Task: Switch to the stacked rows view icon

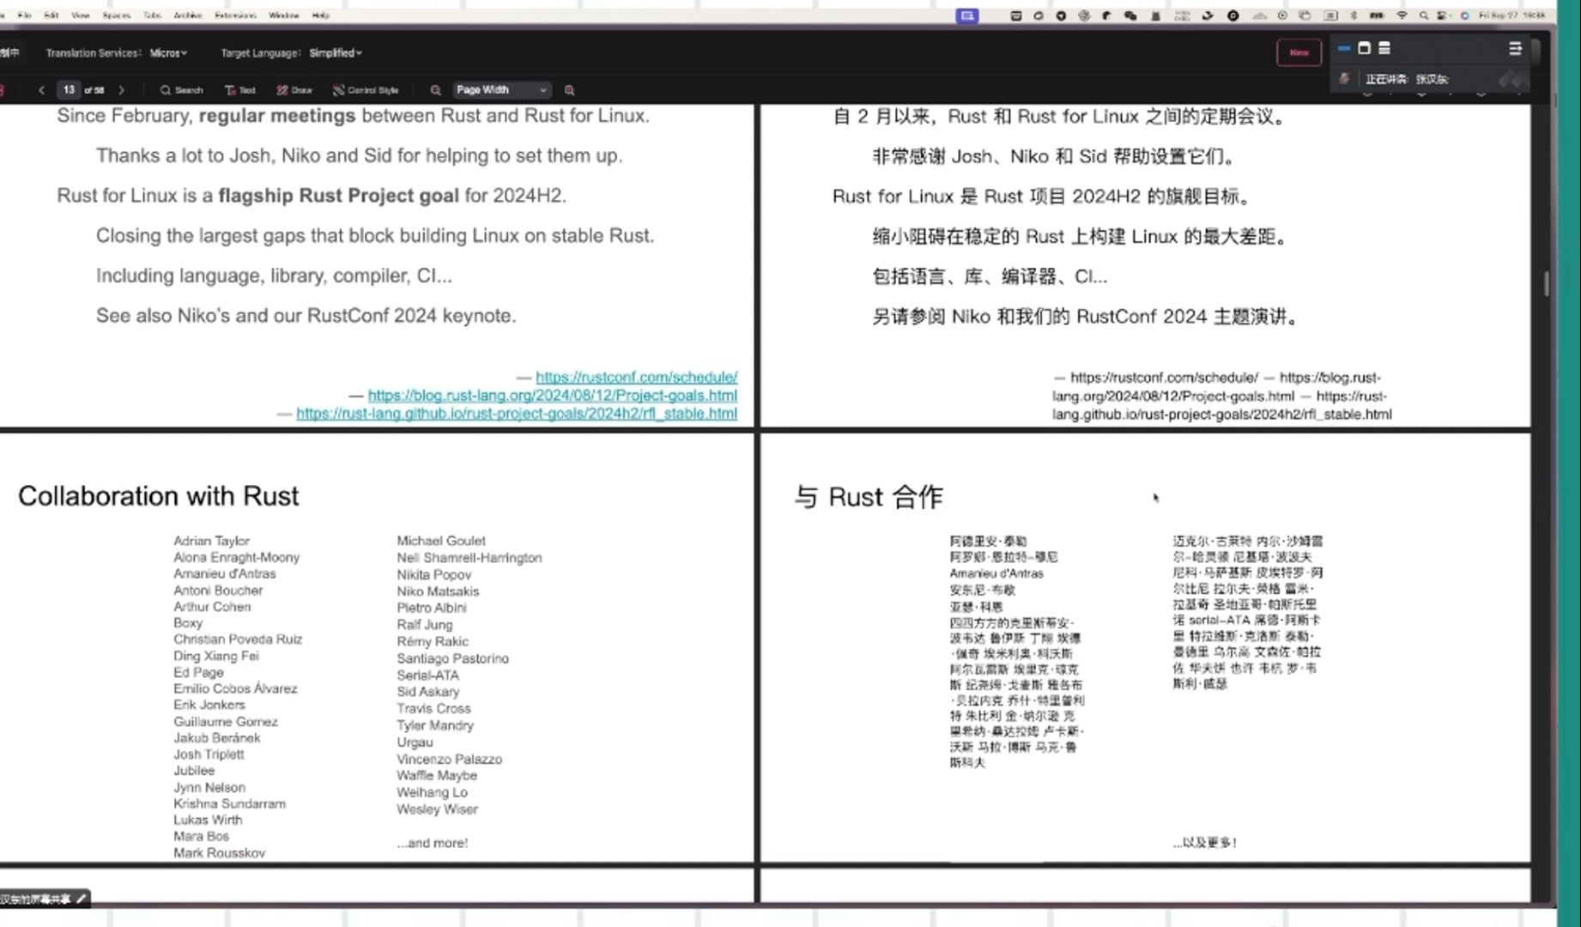Action: click(x=1384, y=48)
